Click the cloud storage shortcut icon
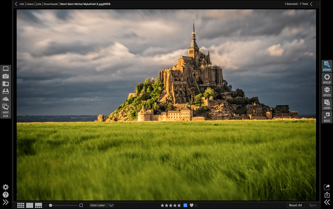333x209 pixels. point(6,99)
